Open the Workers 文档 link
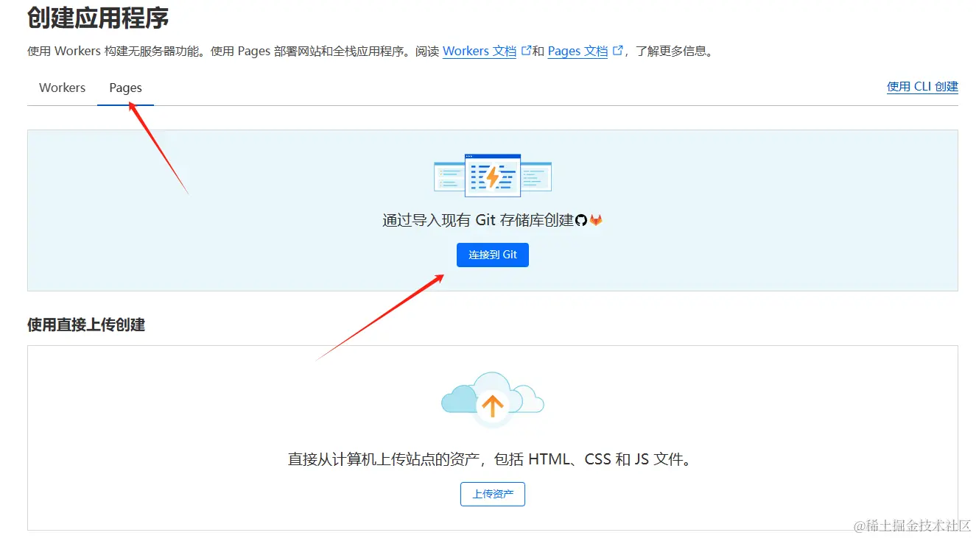The image size is (976, 538). pos(480,51)
